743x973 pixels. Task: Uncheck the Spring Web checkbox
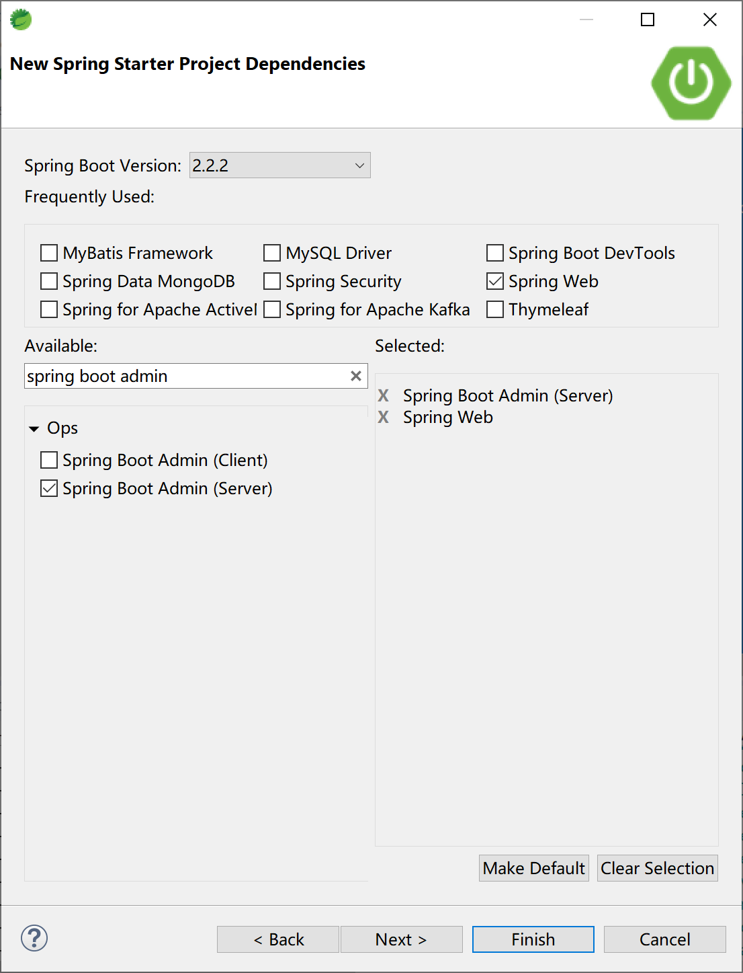pos(495,281)
